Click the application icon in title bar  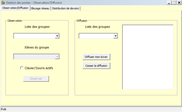coord(3,3)
